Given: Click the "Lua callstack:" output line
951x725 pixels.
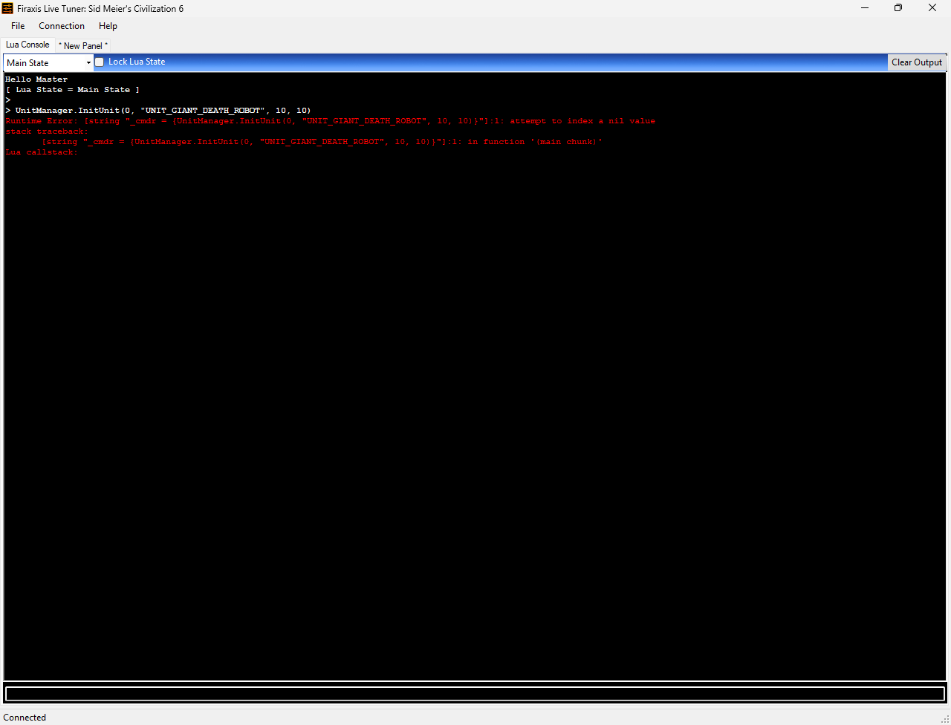Looking at the screenshot, I should tap(42, 152).
